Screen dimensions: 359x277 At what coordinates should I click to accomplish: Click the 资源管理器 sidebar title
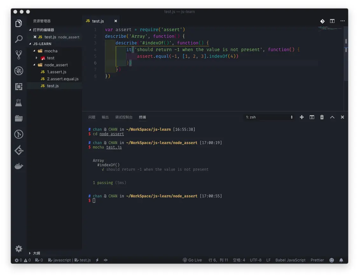42,21
